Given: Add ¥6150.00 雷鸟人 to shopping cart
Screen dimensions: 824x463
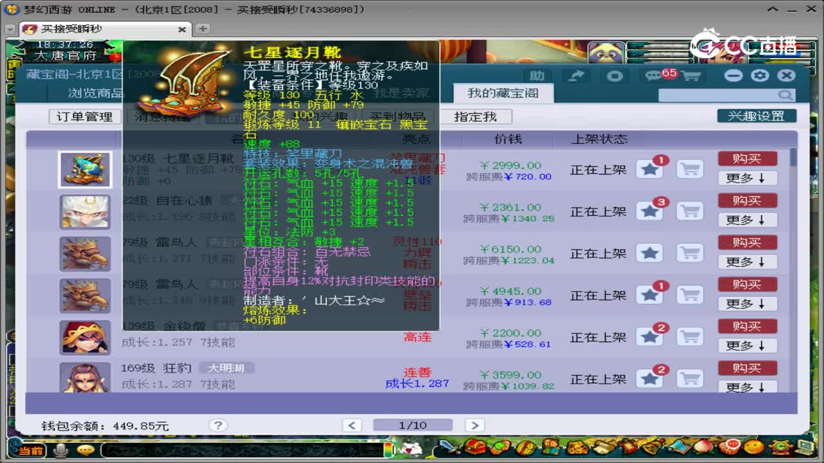Looking at the screenshot, I should [x=690, y=253].
